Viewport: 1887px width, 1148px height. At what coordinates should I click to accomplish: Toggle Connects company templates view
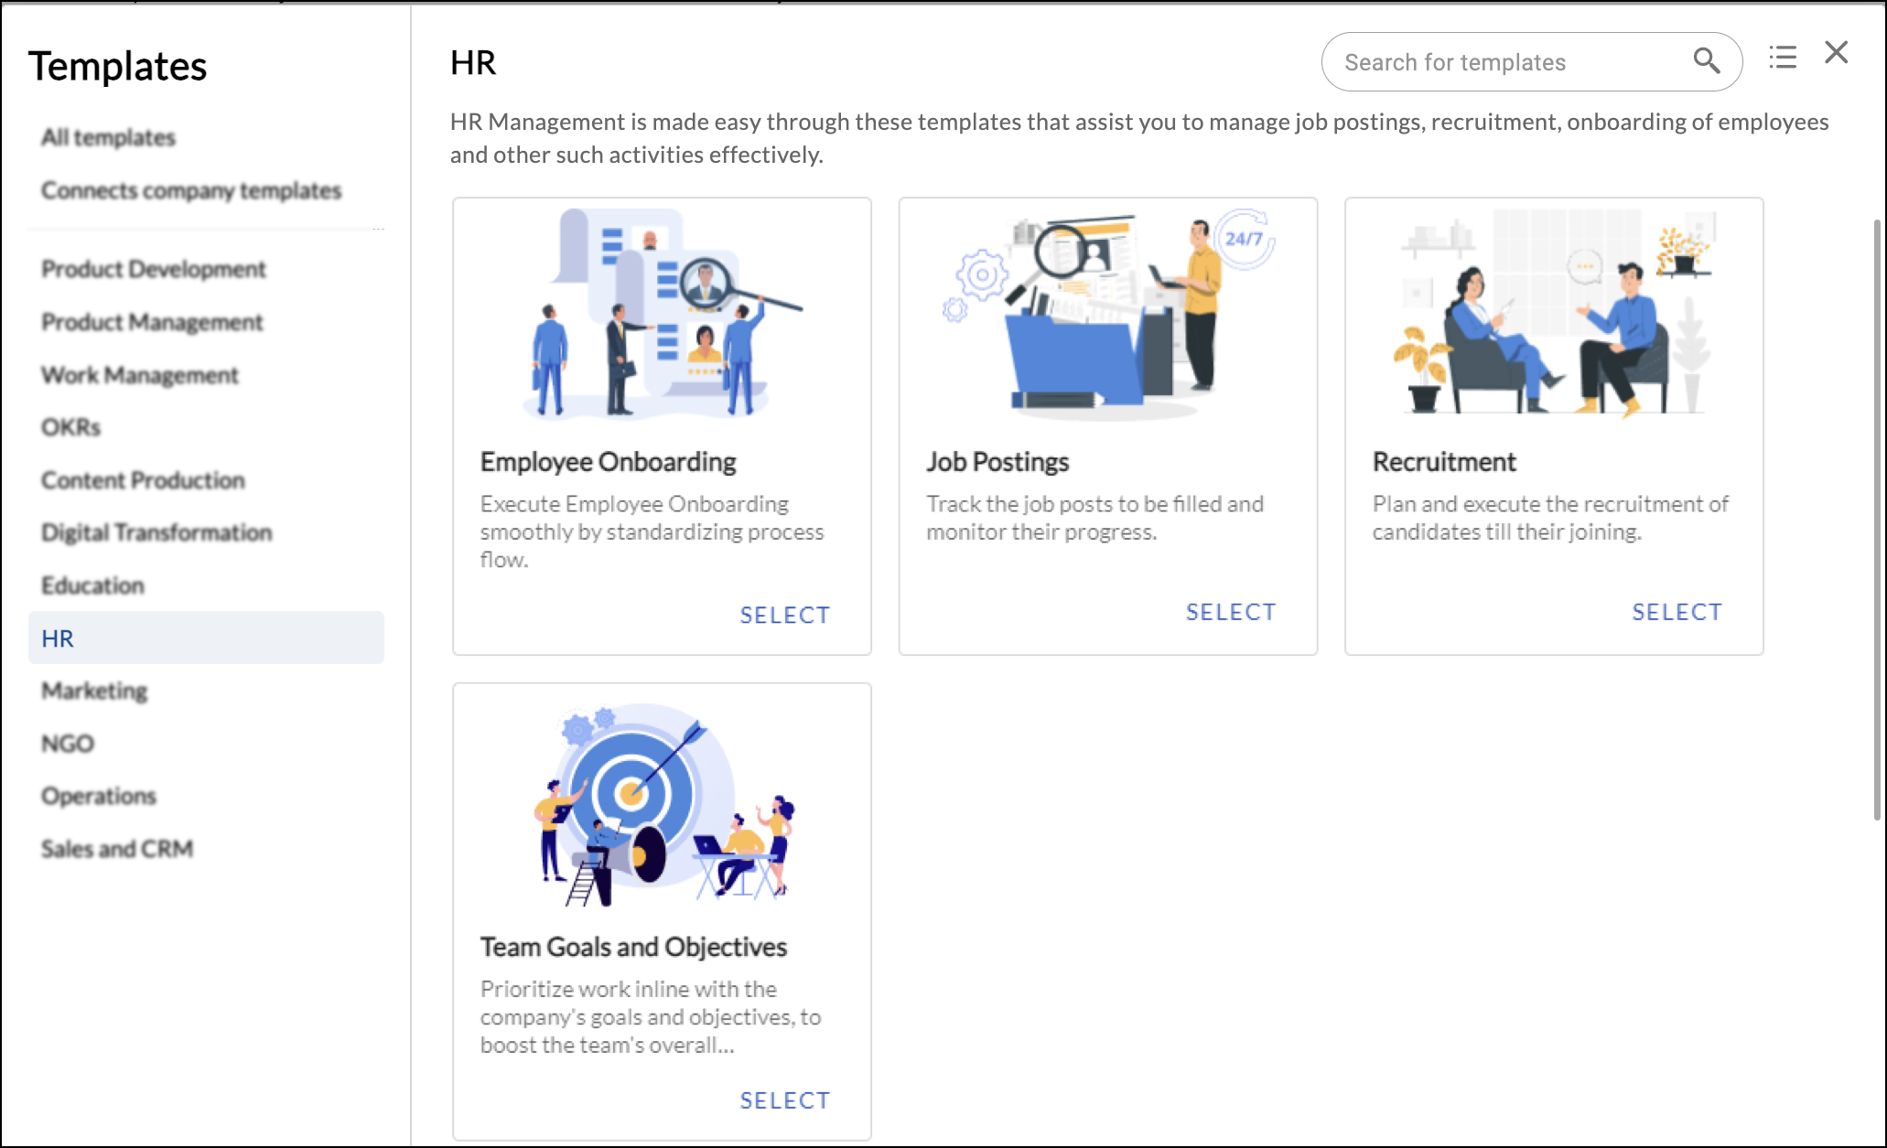pyautogui.click(x=193, y=190)
